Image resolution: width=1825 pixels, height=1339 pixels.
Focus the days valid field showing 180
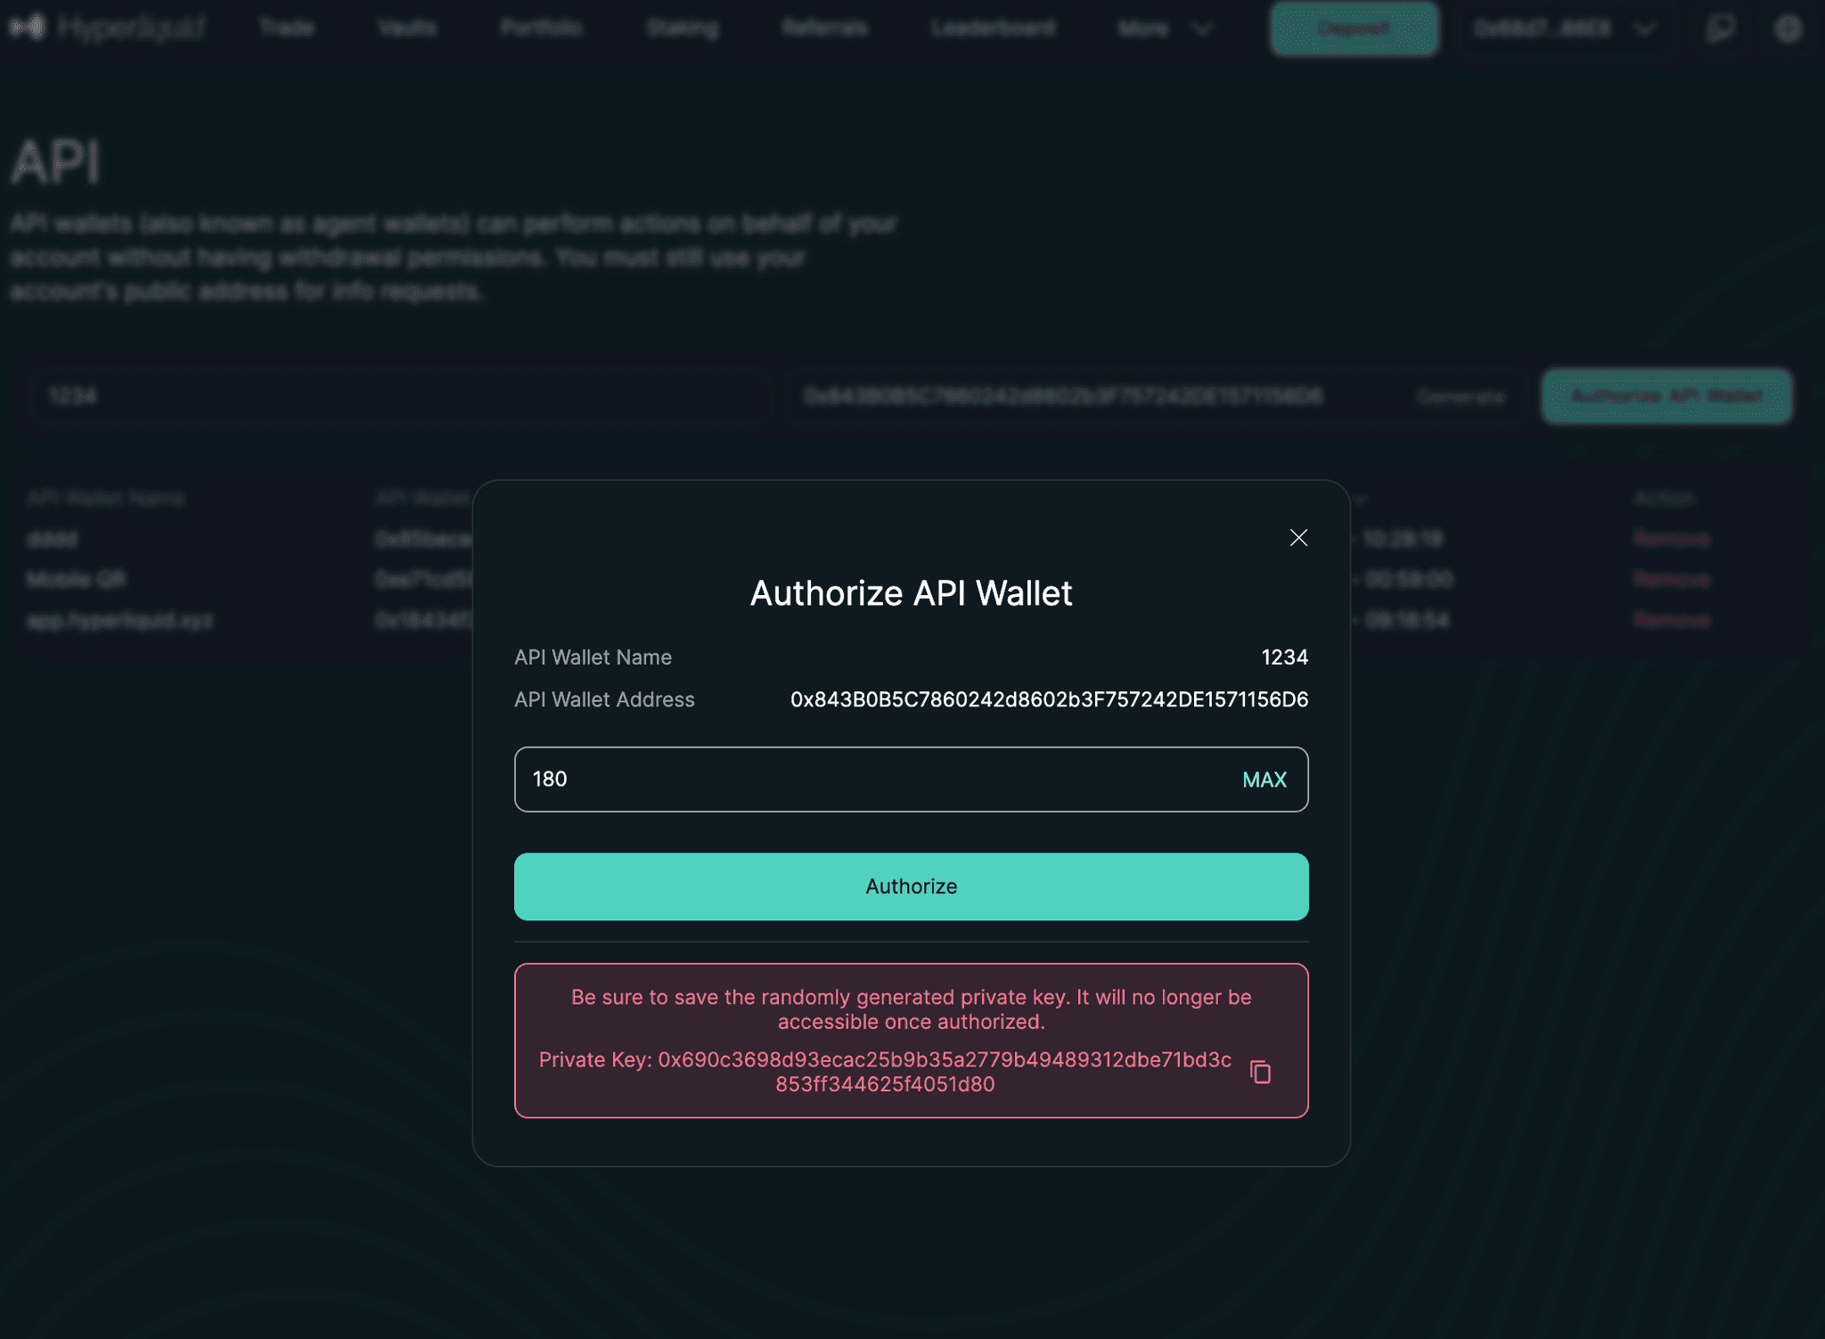click(x=873, y=780)
